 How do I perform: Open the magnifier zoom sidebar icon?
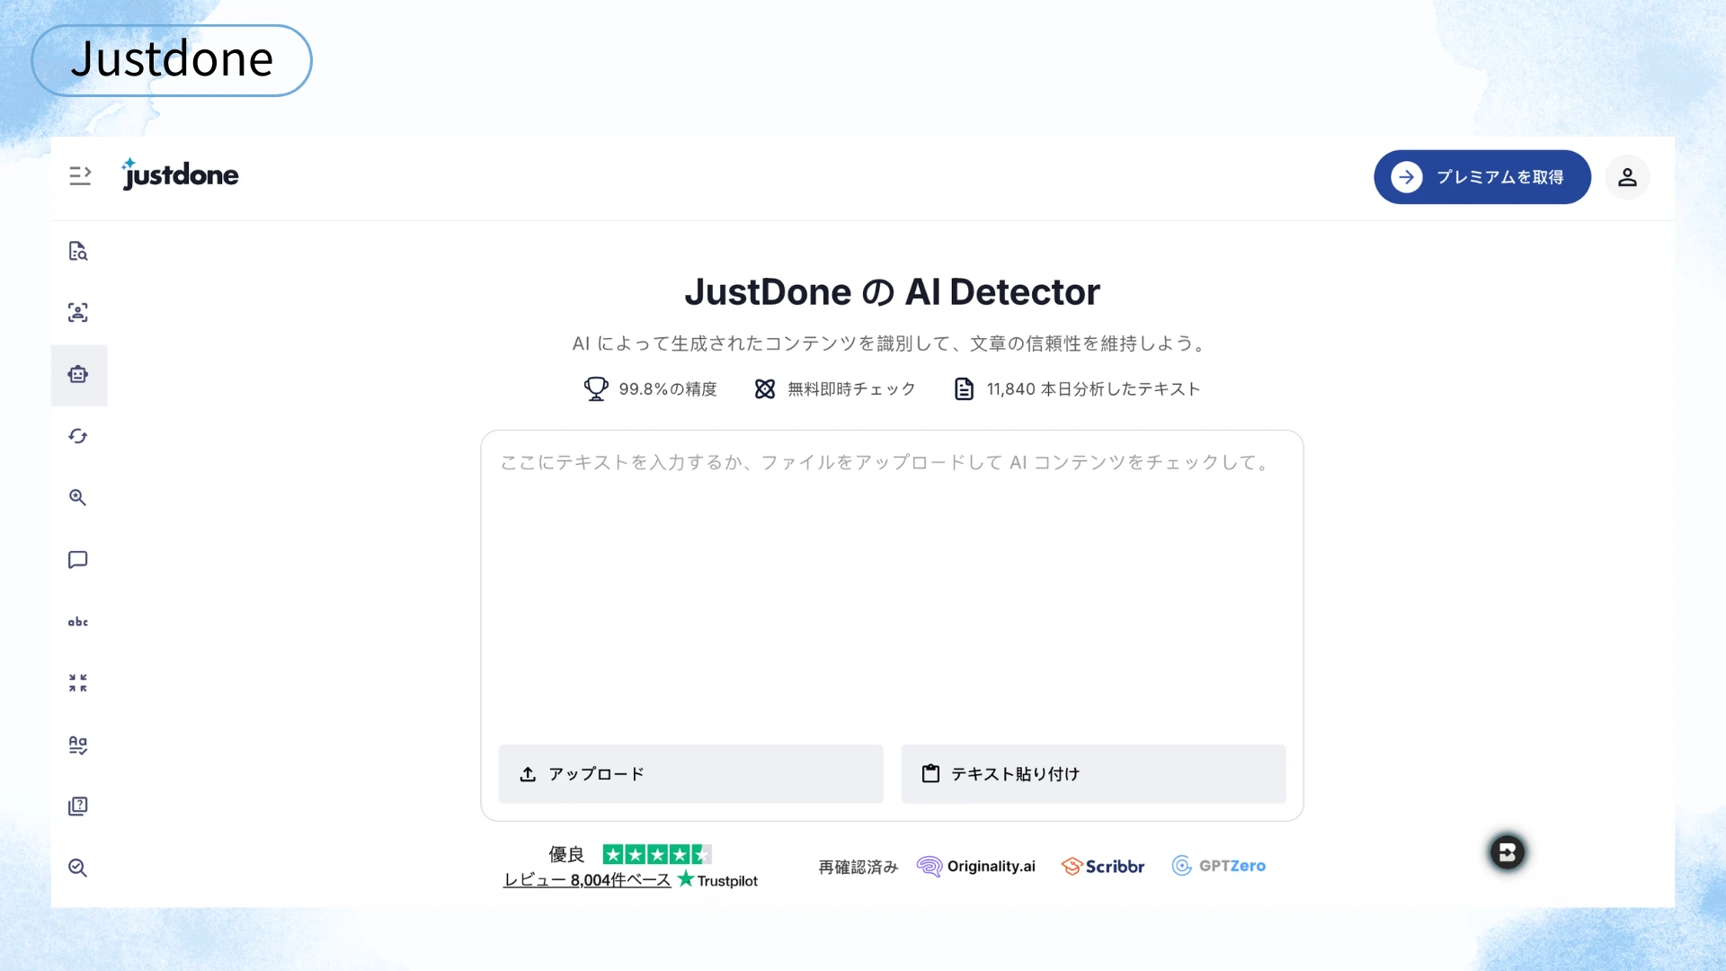(78, 498)
